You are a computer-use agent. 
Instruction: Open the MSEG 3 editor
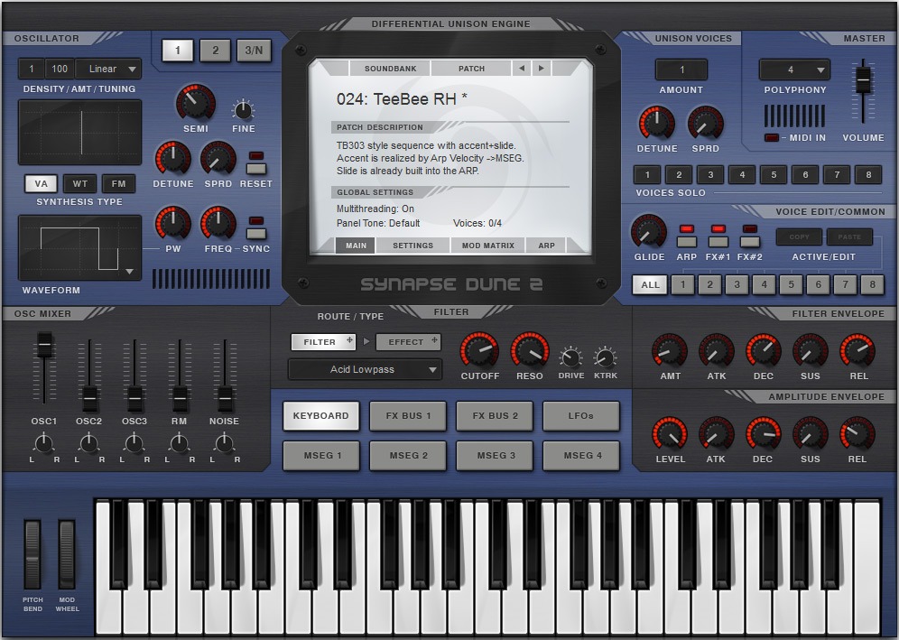pyautogui.click(x=495, y=456)
